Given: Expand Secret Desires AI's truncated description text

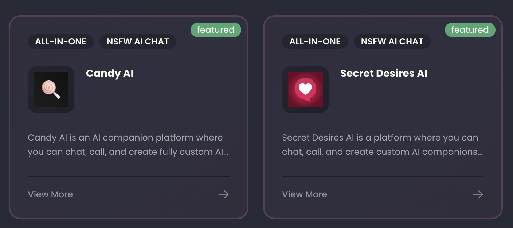Looking at the screenshot, I should 382,145.
